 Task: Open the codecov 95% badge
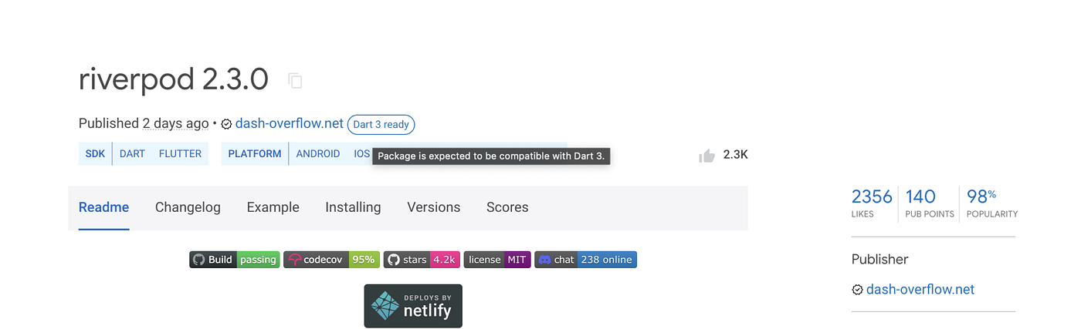tap(331, 260)
